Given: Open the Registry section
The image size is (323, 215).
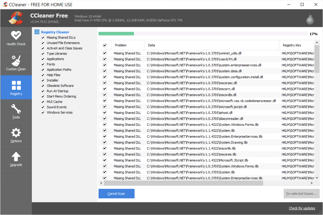Looking at the screenshot, I should coord(16,87).
